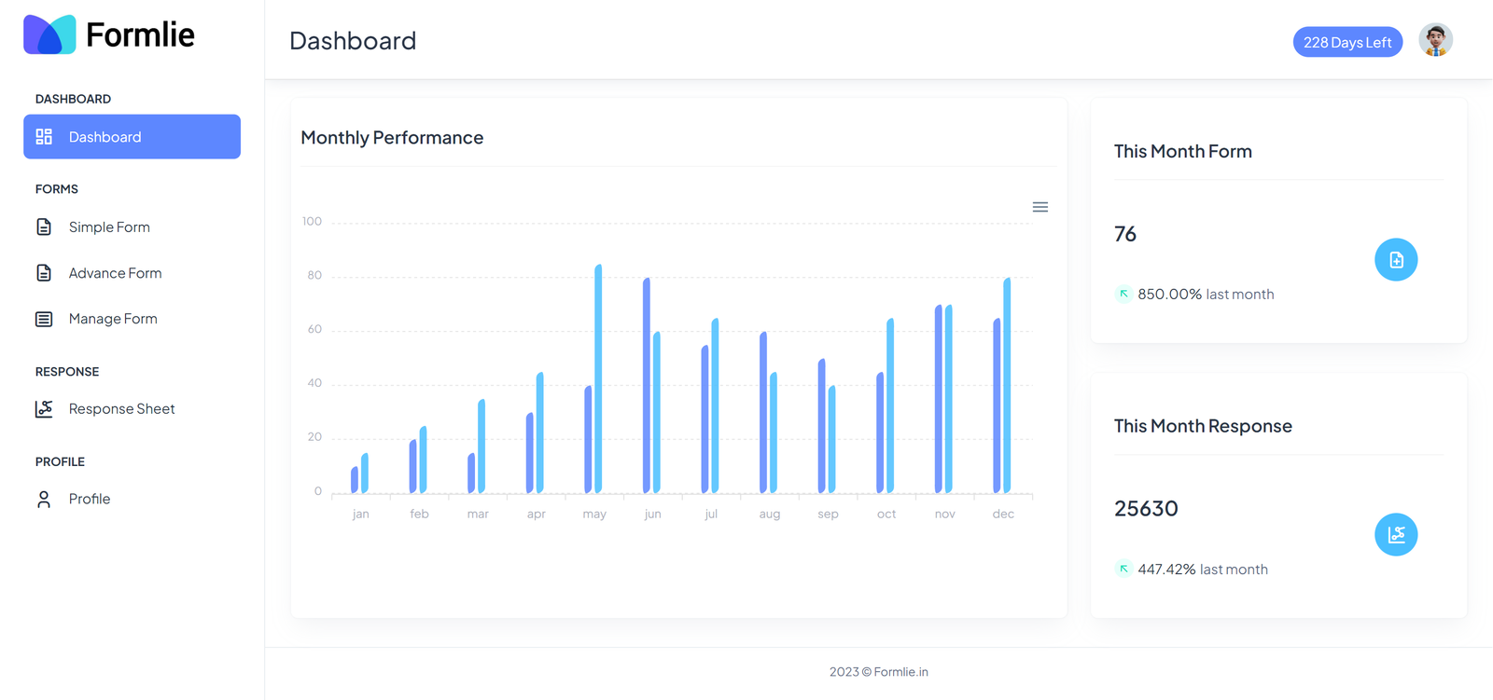Click the Manage Form list icon
The height and width of the screenshot is (700, 1493).
tap(44, 319)
